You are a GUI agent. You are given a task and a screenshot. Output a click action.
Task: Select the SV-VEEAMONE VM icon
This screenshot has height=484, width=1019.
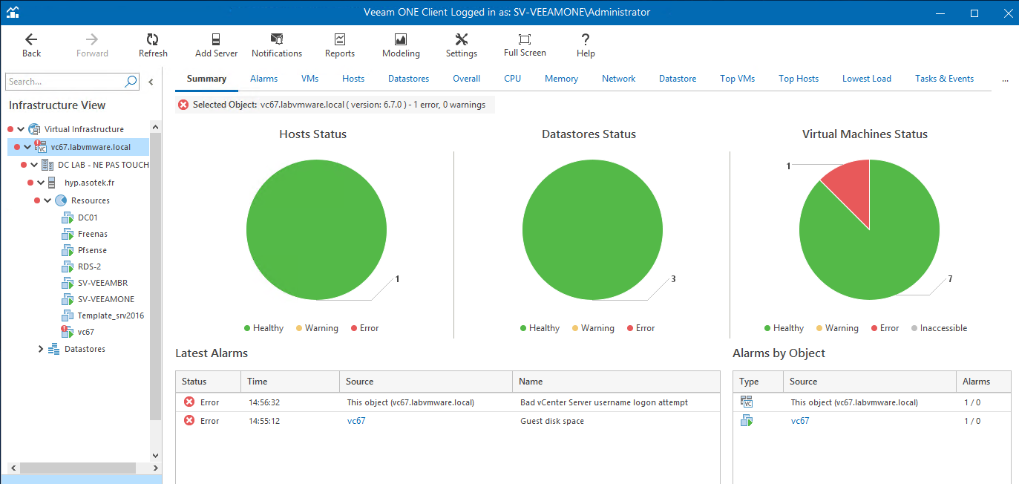click(x=67, y=299)
